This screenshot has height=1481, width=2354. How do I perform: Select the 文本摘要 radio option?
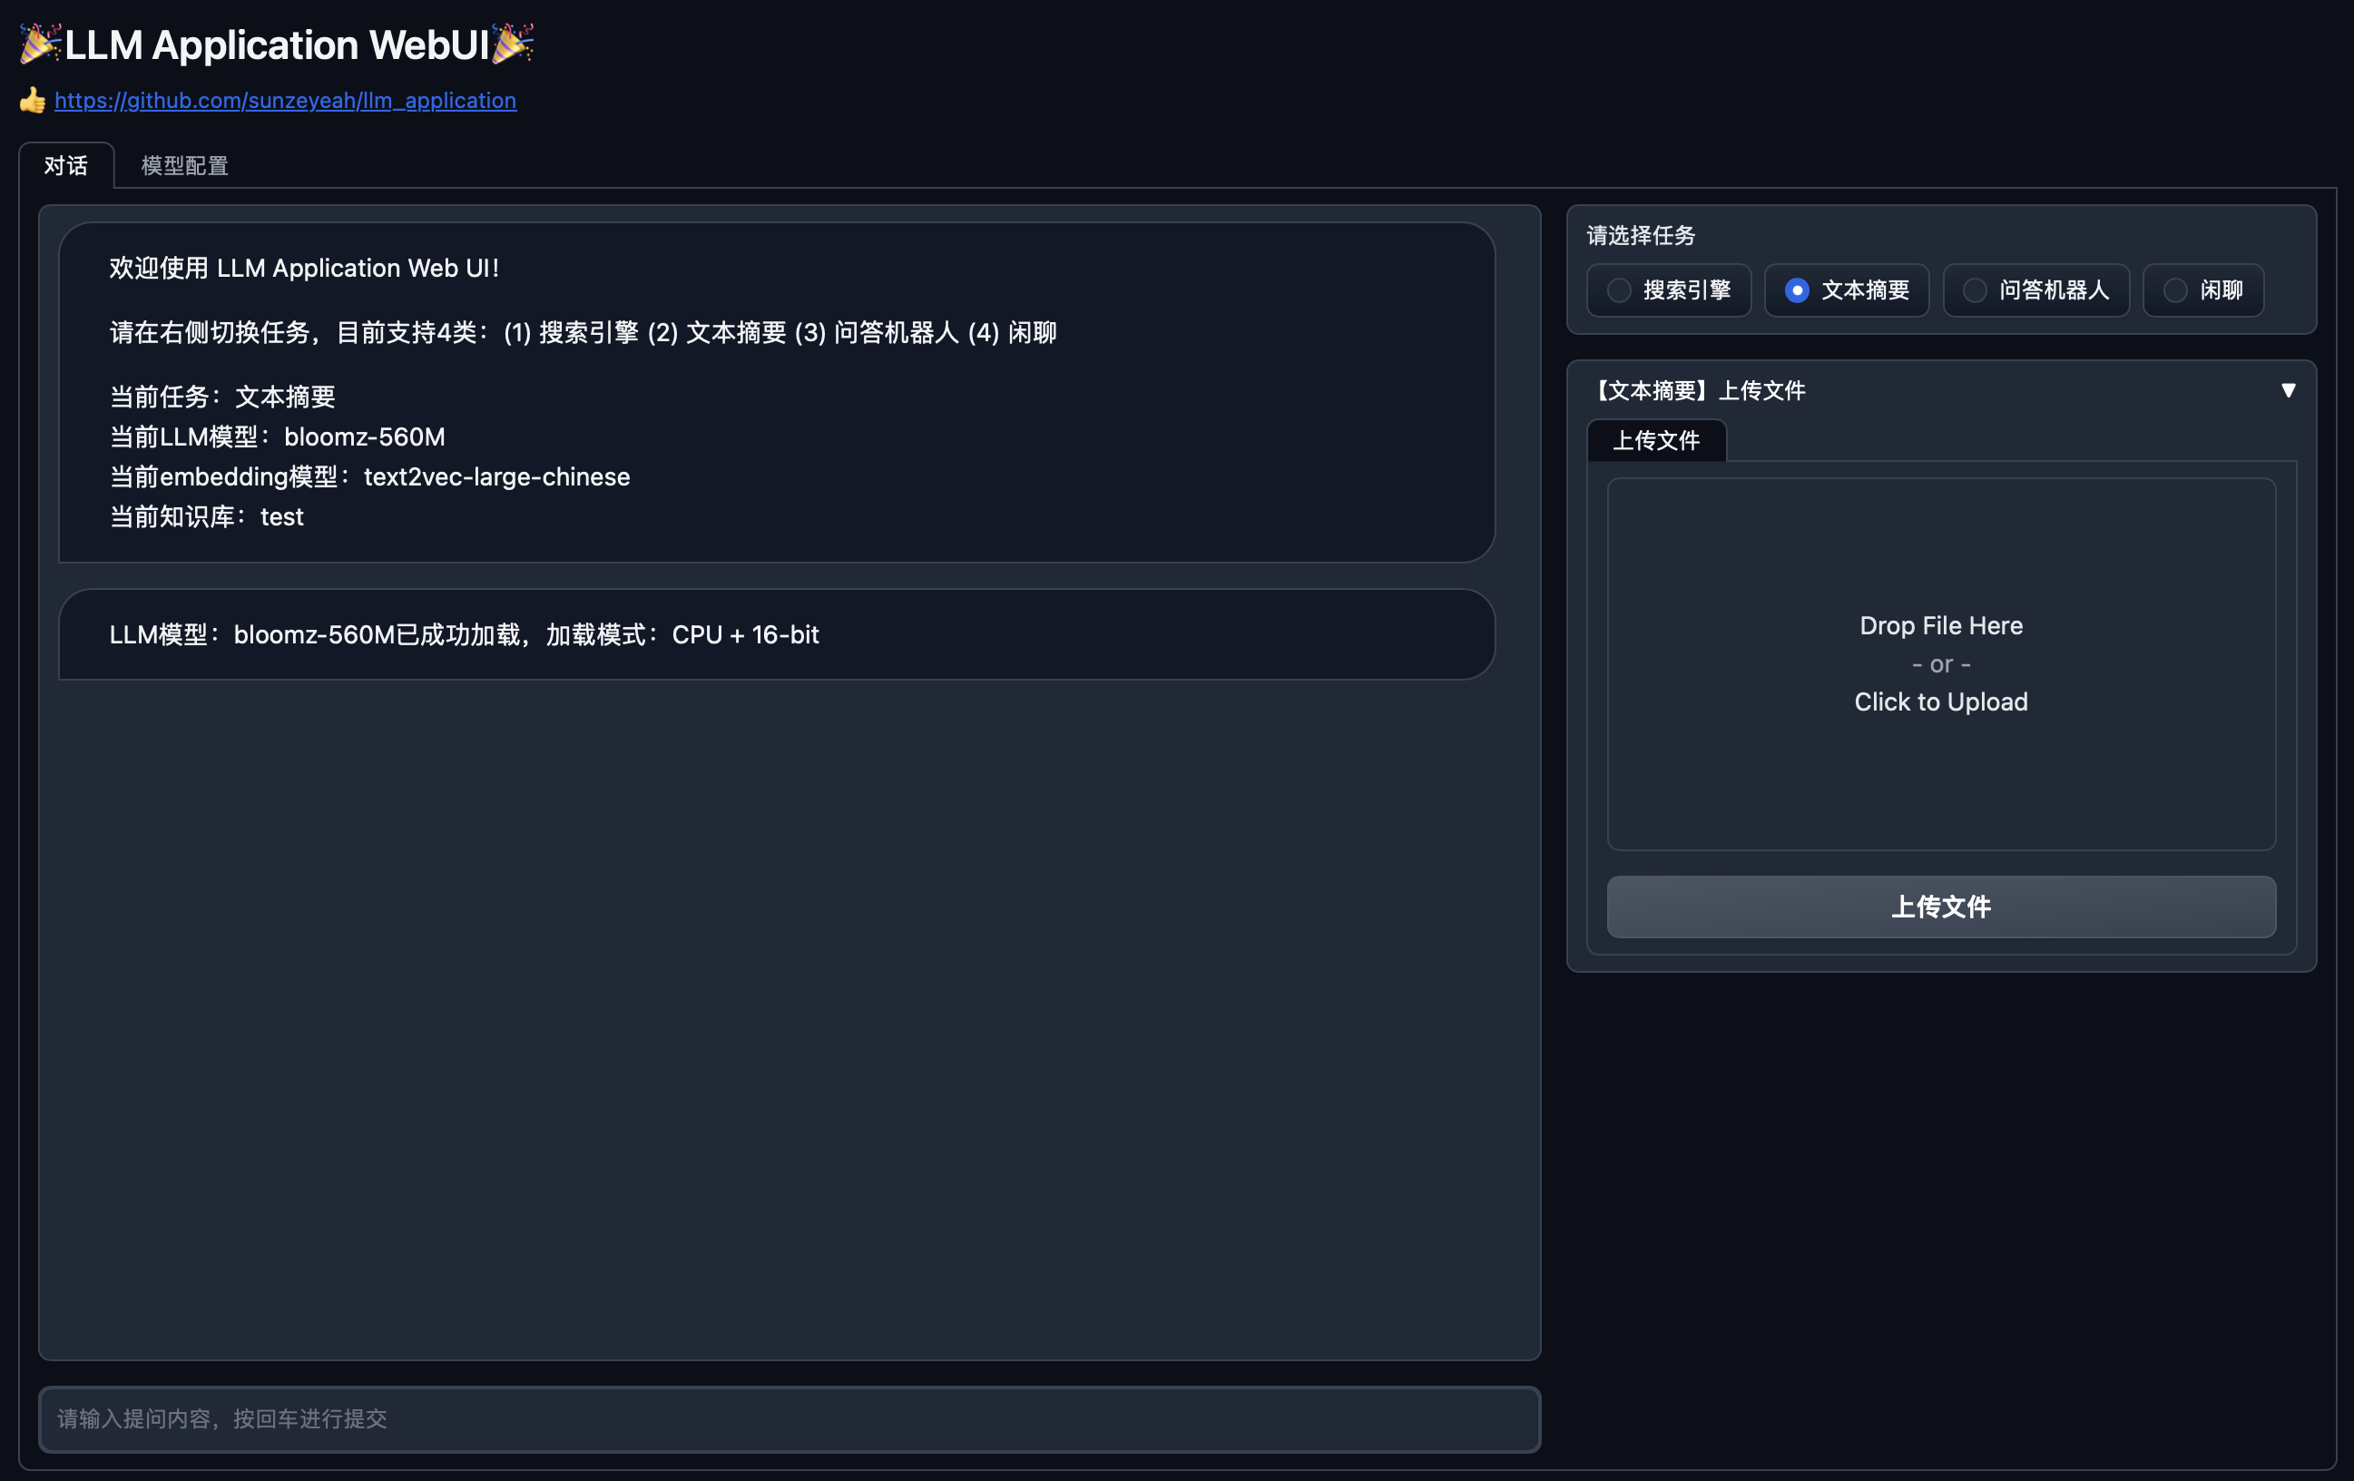coord(1797,290)
